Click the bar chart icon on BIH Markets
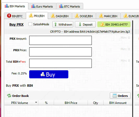 (7, 6)
